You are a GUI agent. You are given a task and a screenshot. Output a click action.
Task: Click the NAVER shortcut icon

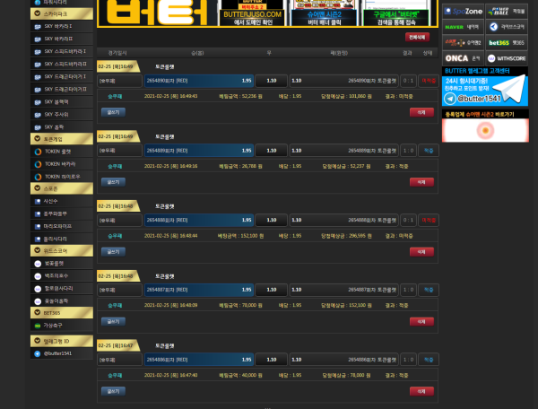[463, 27]
